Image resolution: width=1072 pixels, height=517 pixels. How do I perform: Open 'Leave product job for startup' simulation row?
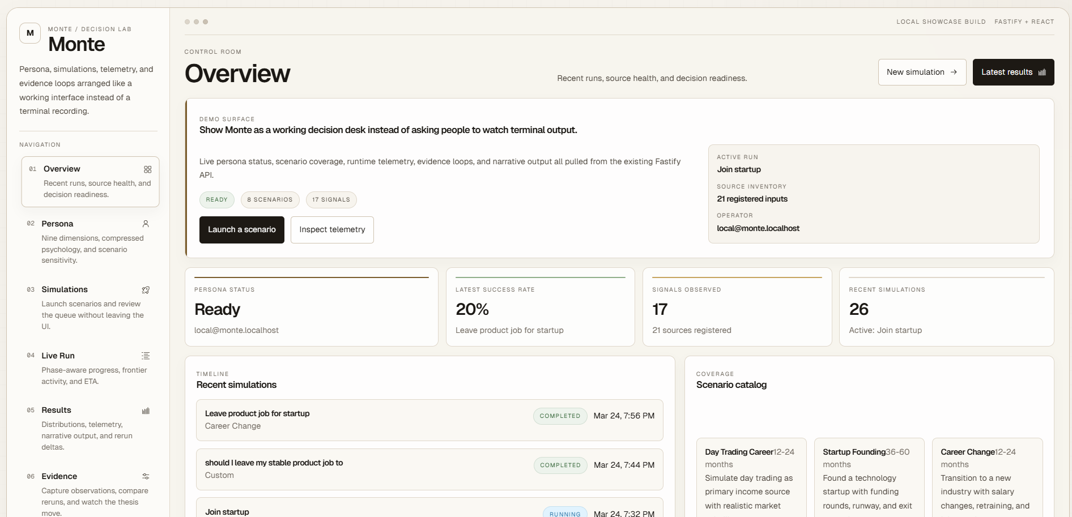pos(429,420)
